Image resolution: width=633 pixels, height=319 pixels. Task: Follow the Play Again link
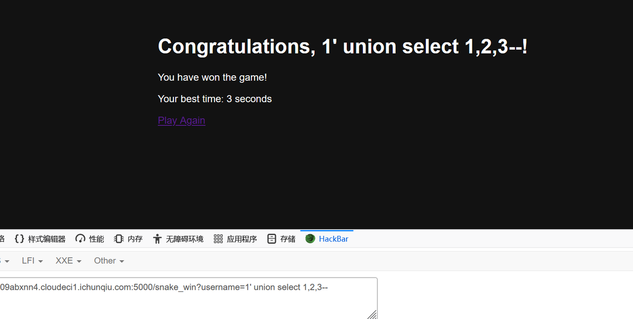point(181,120)
